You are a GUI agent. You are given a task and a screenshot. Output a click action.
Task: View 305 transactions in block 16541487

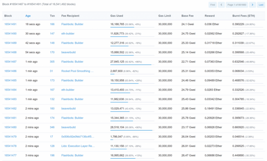pos(52,61)
